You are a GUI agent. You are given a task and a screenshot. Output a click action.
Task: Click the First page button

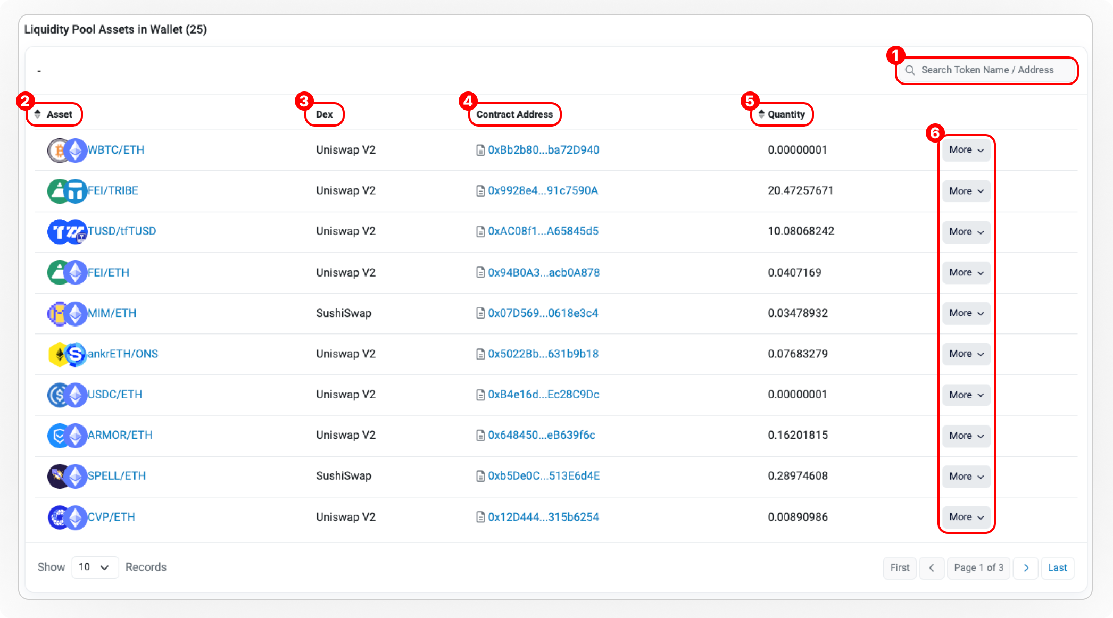(x=900, y=568)
